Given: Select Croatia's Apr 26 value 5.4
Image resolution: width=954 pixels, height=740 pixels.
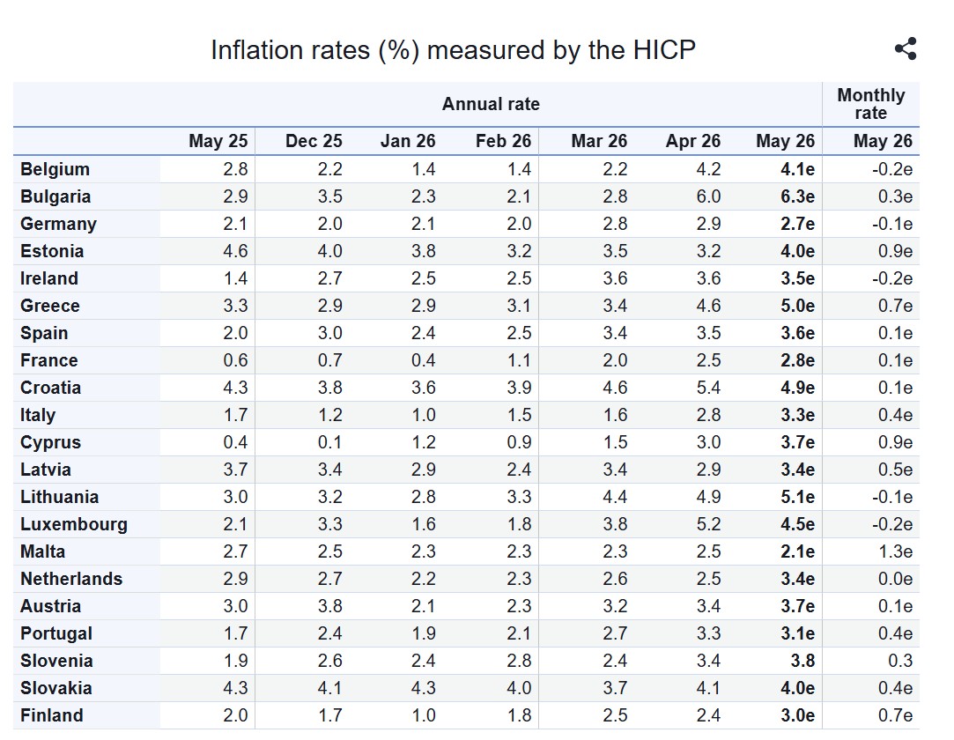Looking at the screenshot, I should [x=708, y=388].
